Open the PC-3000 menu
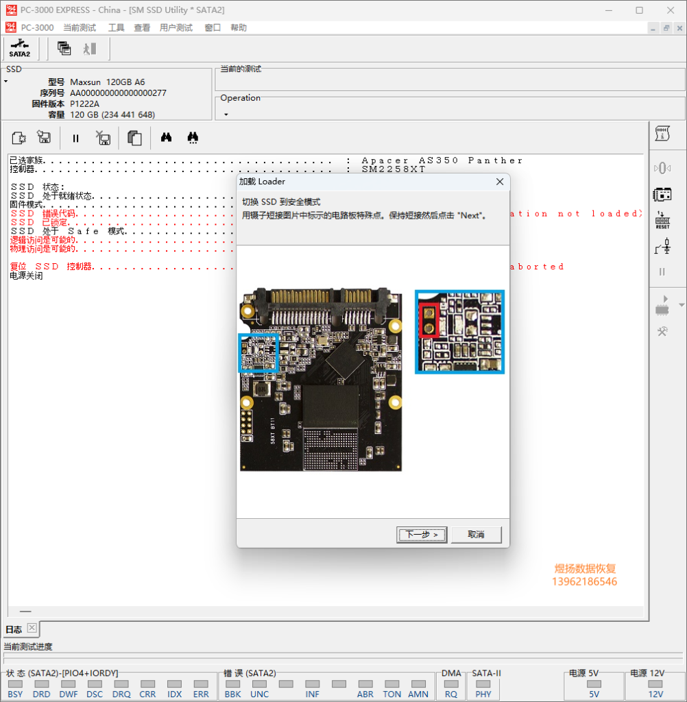Viewport: 687px width, 702px height. (x=37, y=27)
